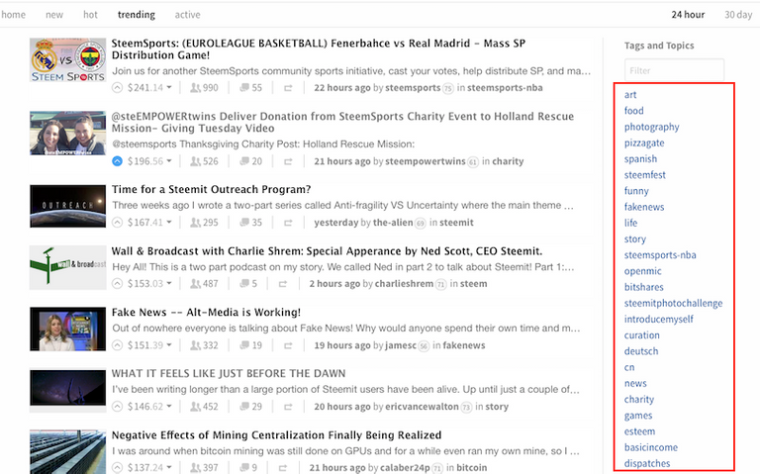The height and width of the screenshot is (474, 760).
Task: Select the 24 hour trending range
Action: [x=688, y=15]
